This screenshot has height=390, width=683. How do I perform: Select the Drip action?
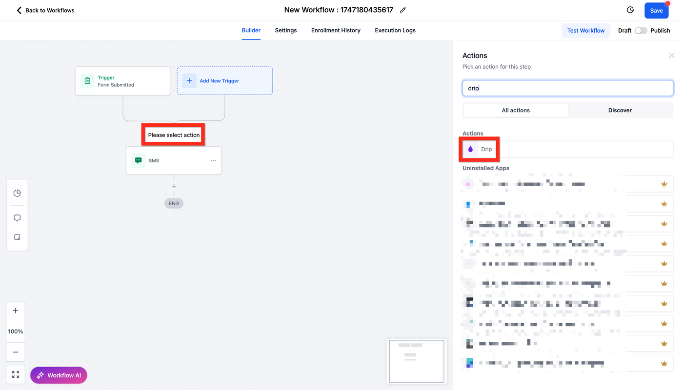(x=486, y=149)
